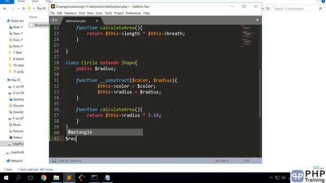
Task: Select 11-poly folder in navigation pane
Action: click(x=16, y=72)
